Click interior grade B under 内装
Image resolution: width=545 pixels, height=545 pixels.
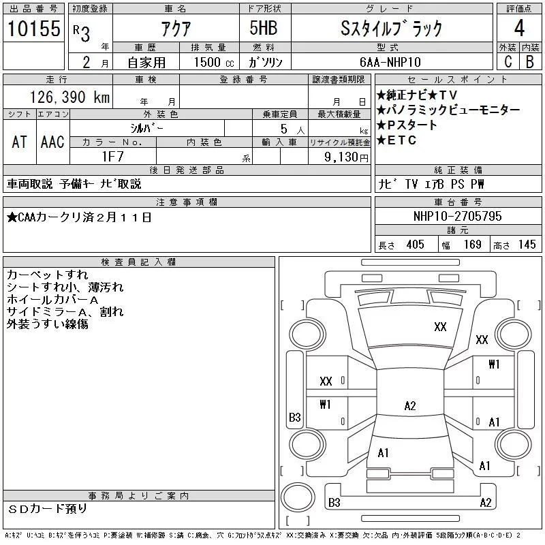click(530, 61)
